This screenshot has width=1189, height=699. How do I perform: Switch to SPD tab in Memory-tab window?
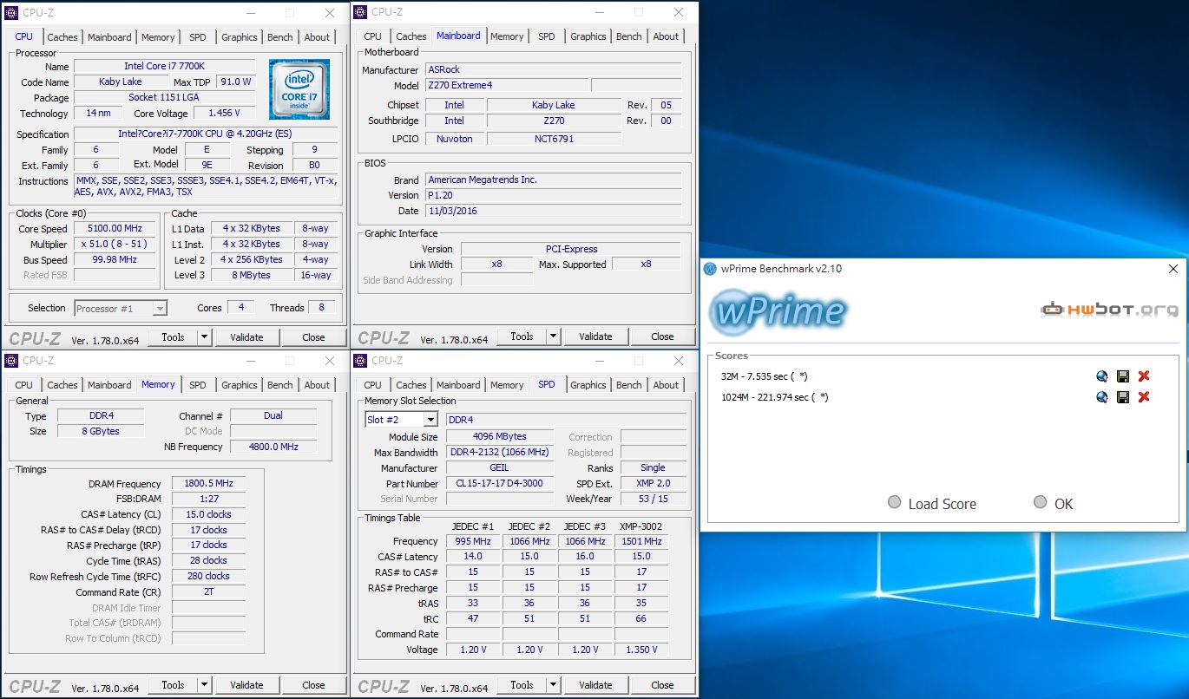(x=198, y=385)
